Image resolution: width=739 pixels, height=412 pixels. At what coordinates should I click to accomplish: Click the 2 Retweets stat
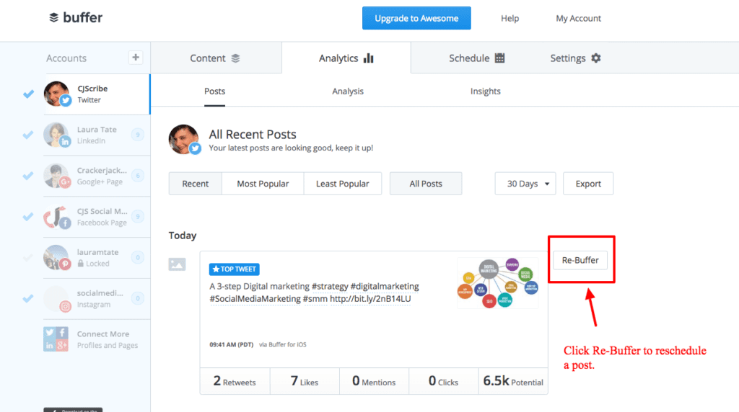pyautogui.click(x=235, y=381)
